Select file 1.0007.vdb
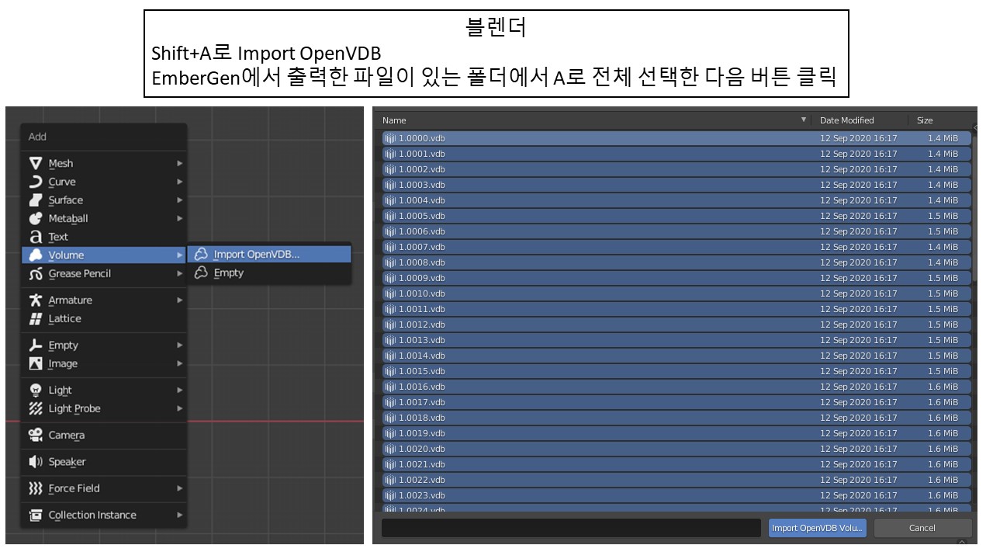 point(676,247)
